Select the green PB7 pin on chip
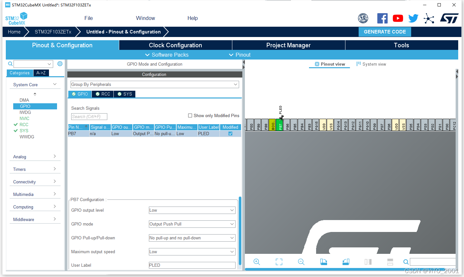Viewport: 464px width, 277px height. [280, 125]
